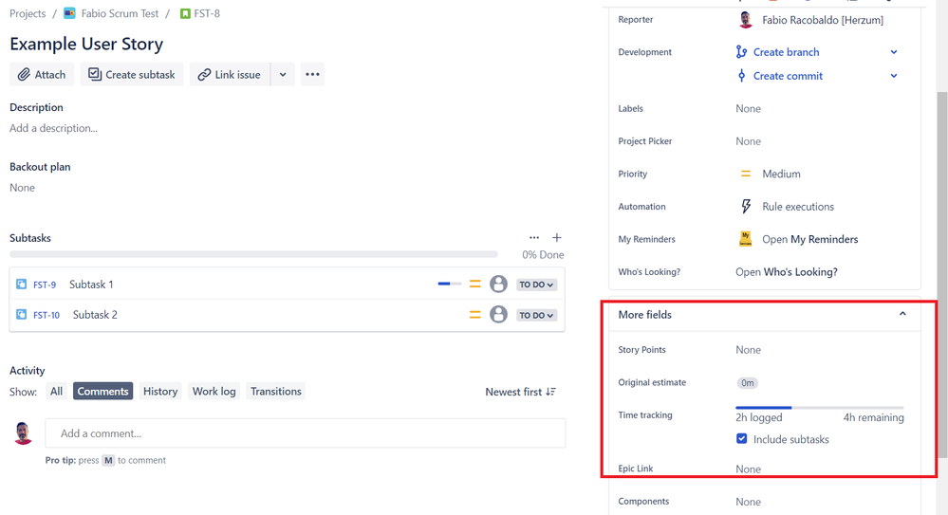Collapse the More fields section chevron
This screenshot has width=948, height=515.
(x=902, y=314)
